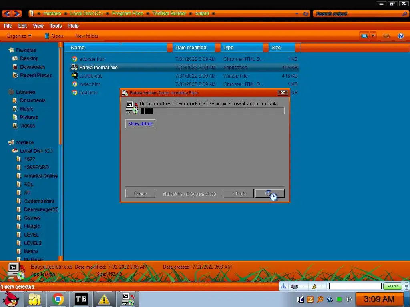This screenshot has height=307, width=410.
Task: Click Open in the command bar
Action: 54,36
